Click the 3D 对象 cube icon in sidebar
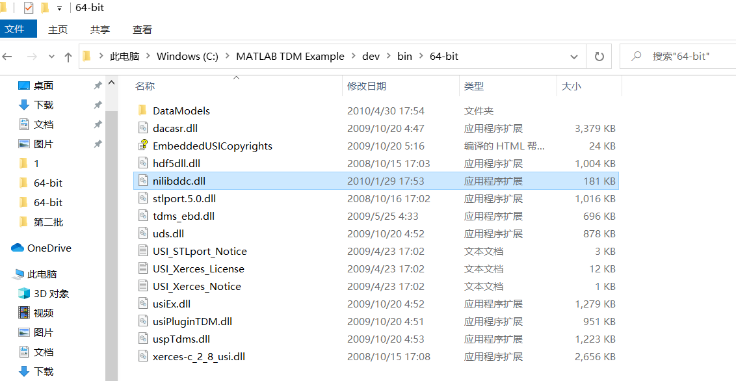Image resolution: width=736 pixels, height=381 pixels. [x=23, y=294]
